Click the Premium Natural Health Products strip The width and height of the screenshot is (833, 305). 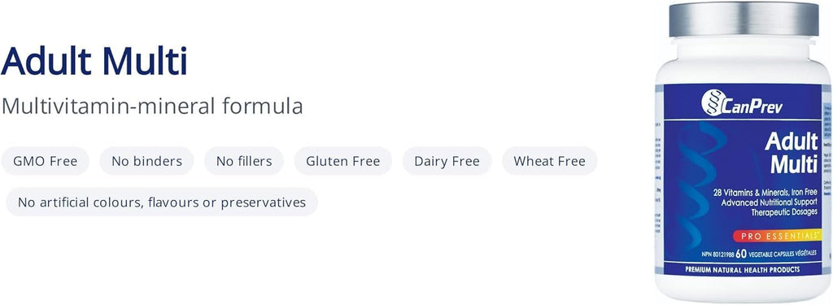pos(742,270)
